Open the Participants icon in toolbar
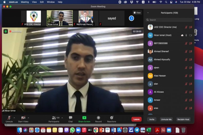203x135 pixels. (54, 118)
